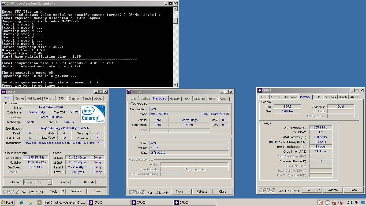Click the Sandy Bridge code name field

(x=37, y=112)
